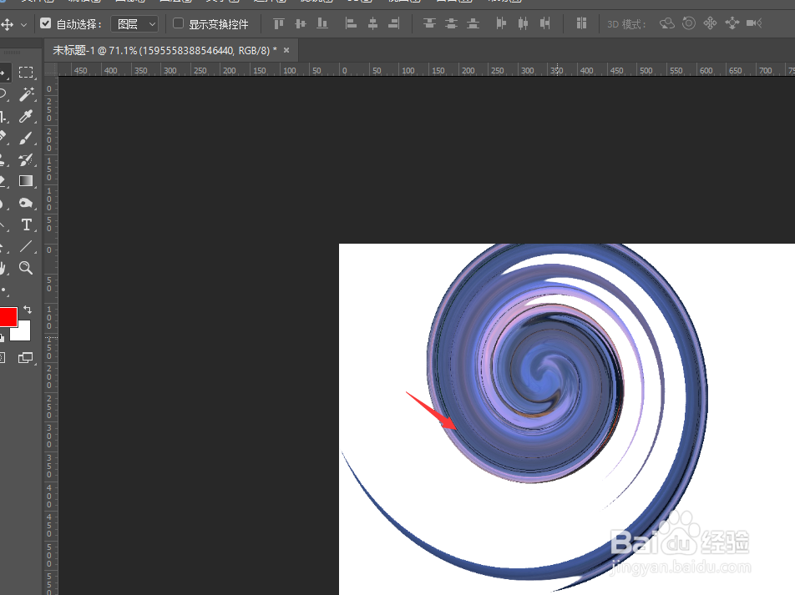Click the horizontal ruler above the canvas
Image resolution: width=795 pixels, height=595 pixels.
pos(426,70)
